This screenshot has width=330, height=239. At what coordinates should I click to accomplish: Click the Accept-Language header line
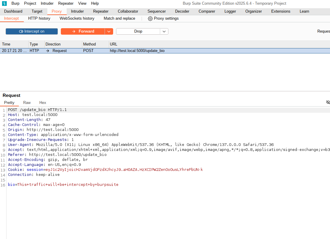pyautogui.click(x=44, y=165)
